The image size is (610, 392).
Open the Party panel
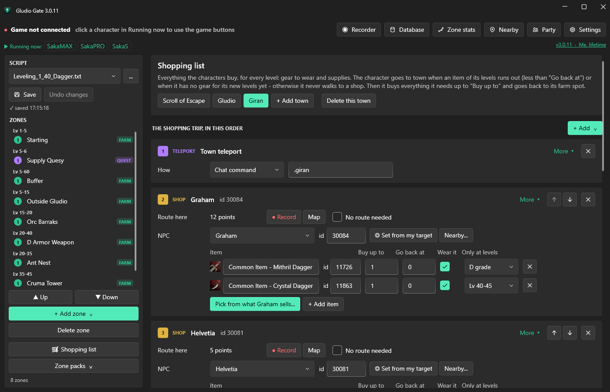click(x=544, y=30)
